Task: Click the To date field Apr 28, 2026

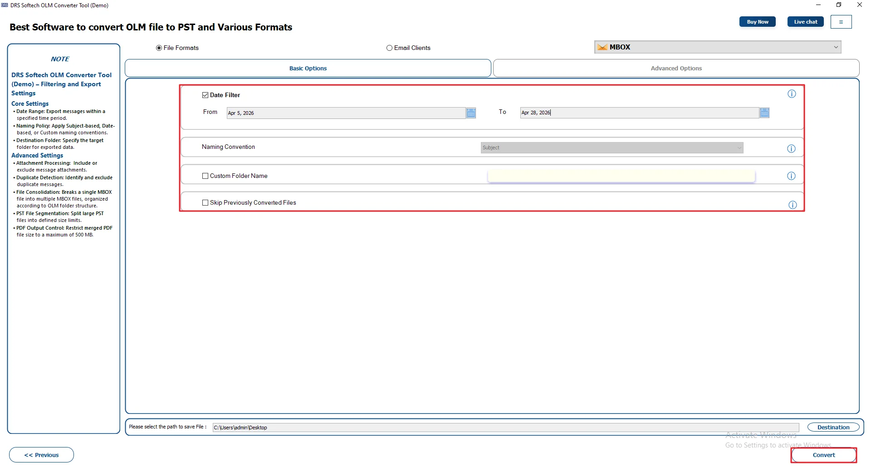Action: click(x=640, y=113)
